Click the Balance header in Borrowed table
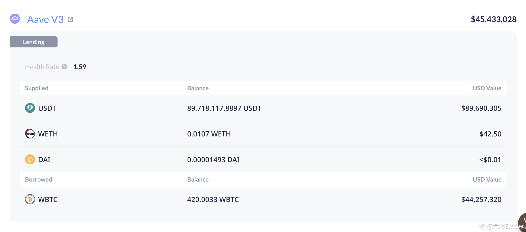Screen dimensions: 526x232 click(198, 179)
